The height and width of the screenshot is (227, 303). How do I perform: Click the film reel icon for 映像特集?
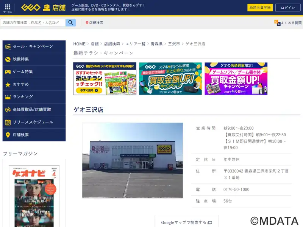(8, 59)
